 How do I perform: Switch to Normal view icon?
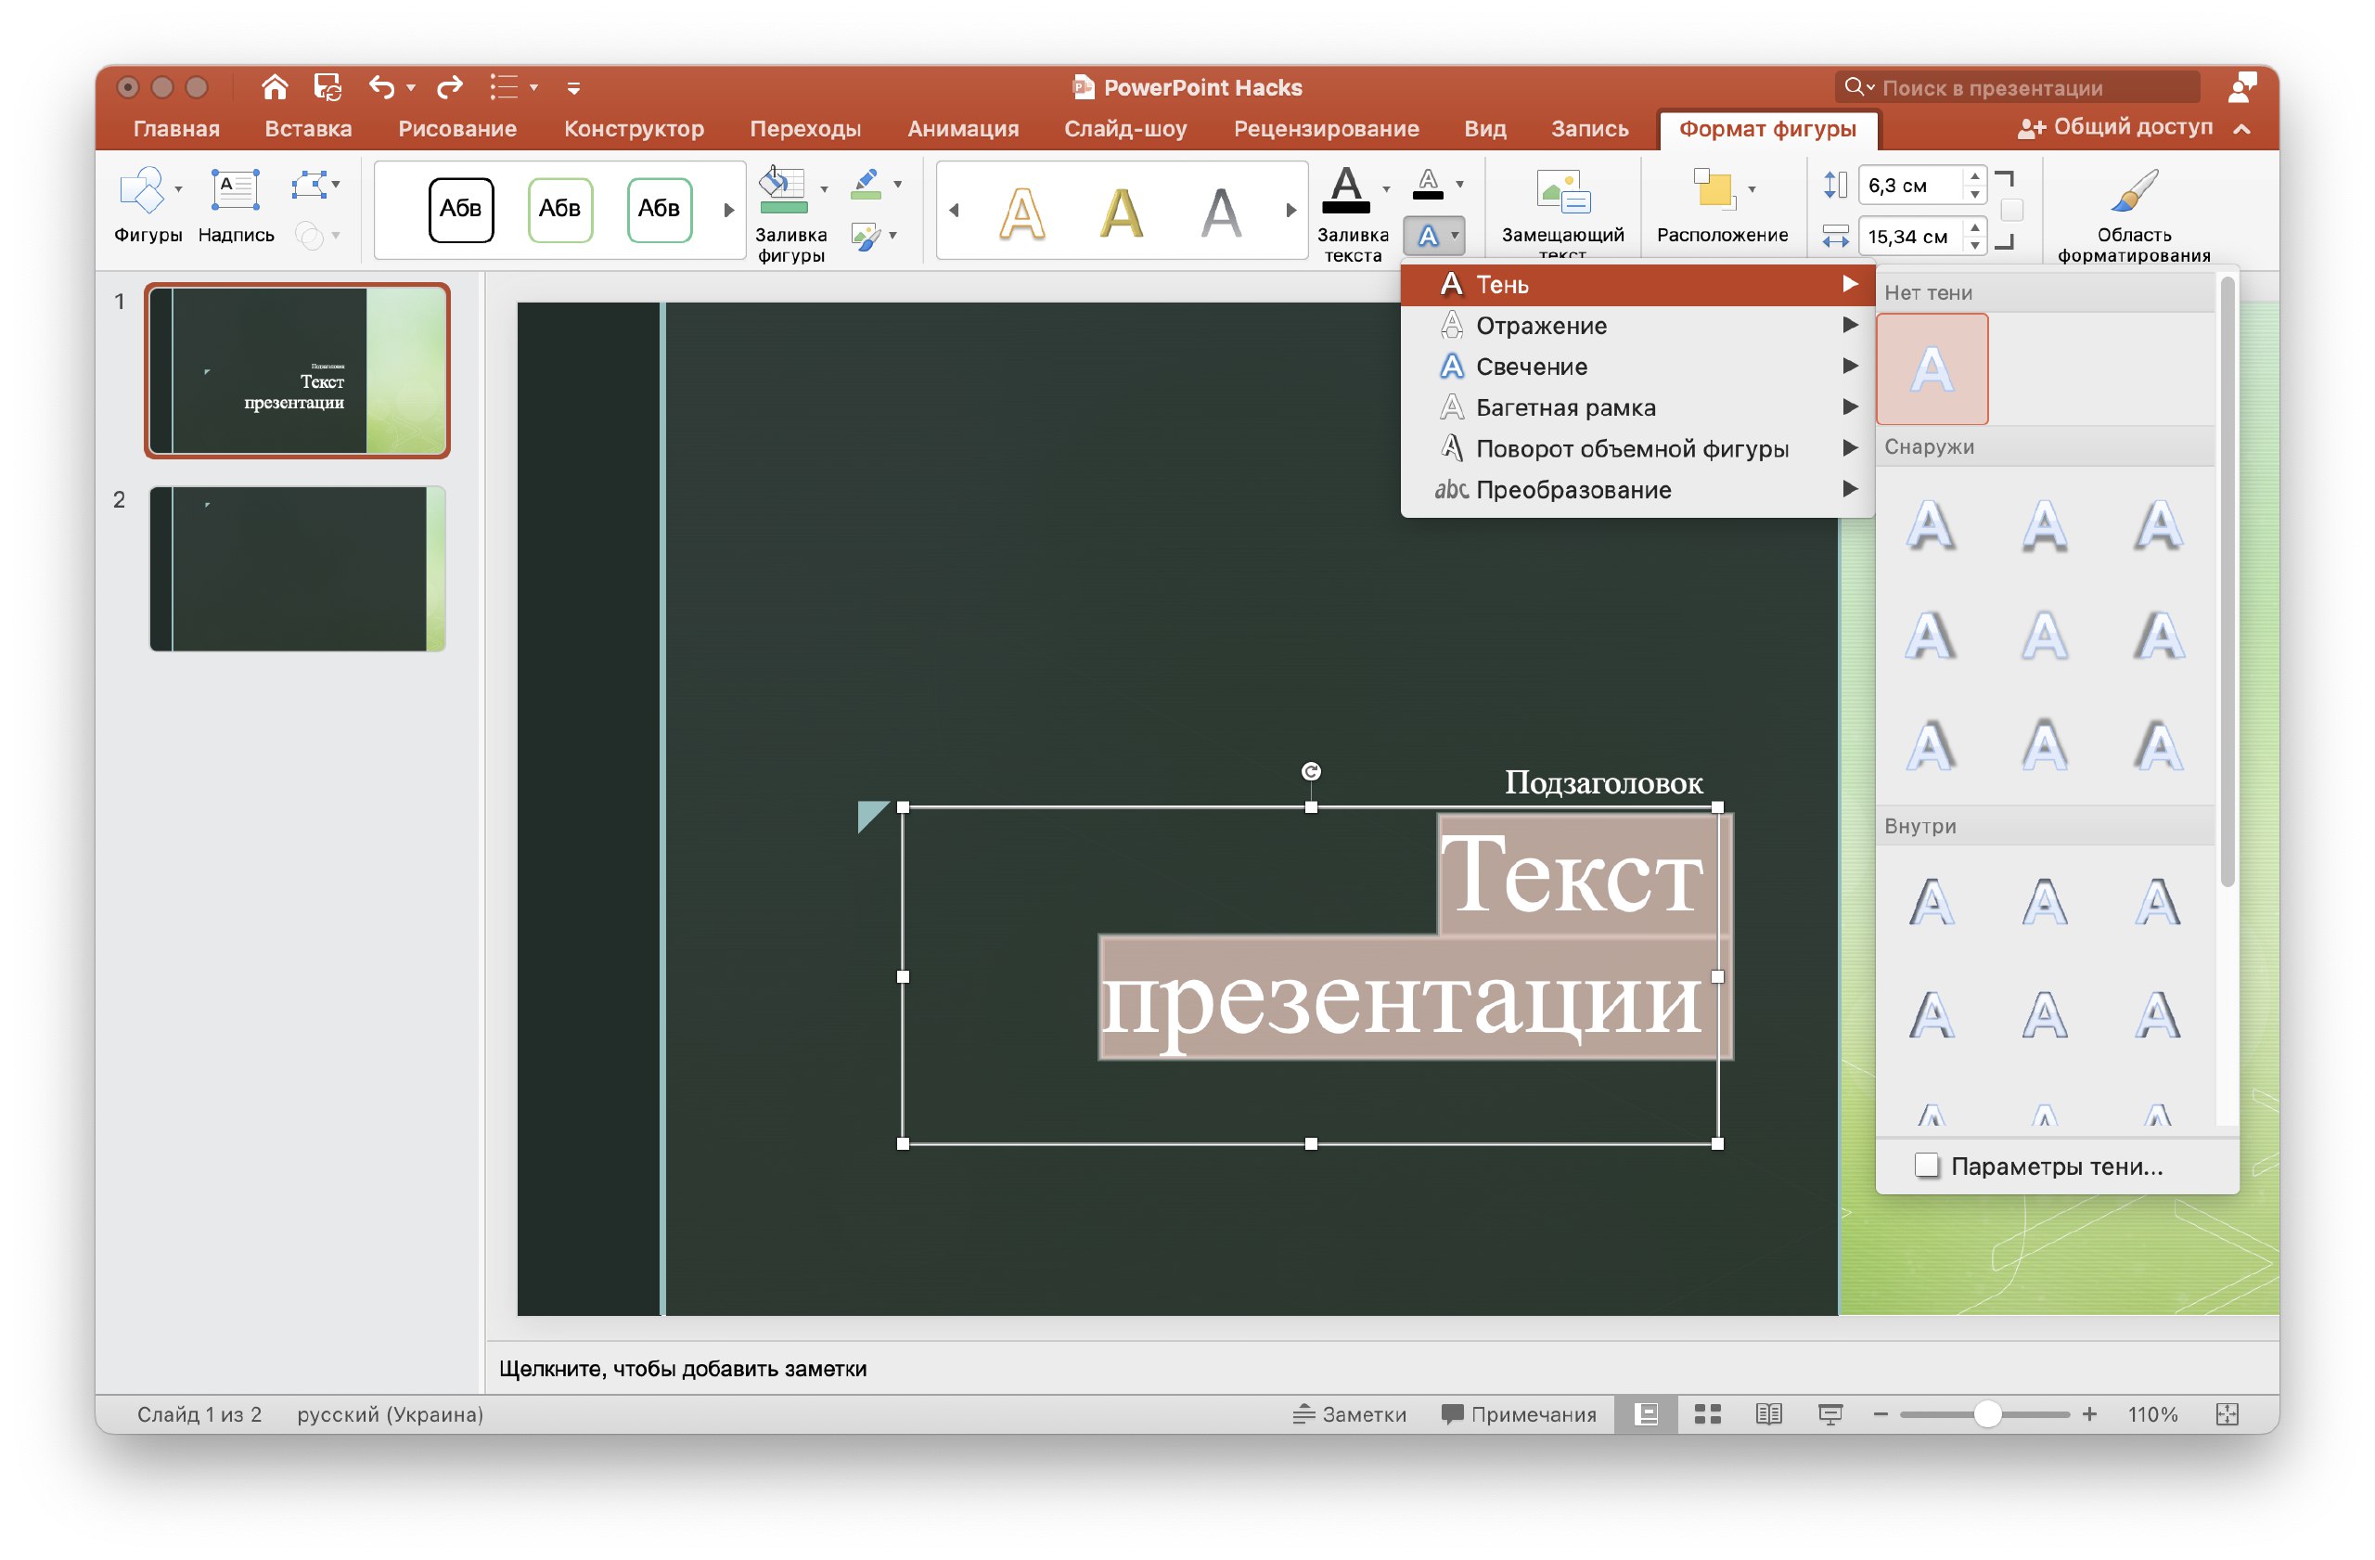pyautogui.click(x=1647, y=1414)
